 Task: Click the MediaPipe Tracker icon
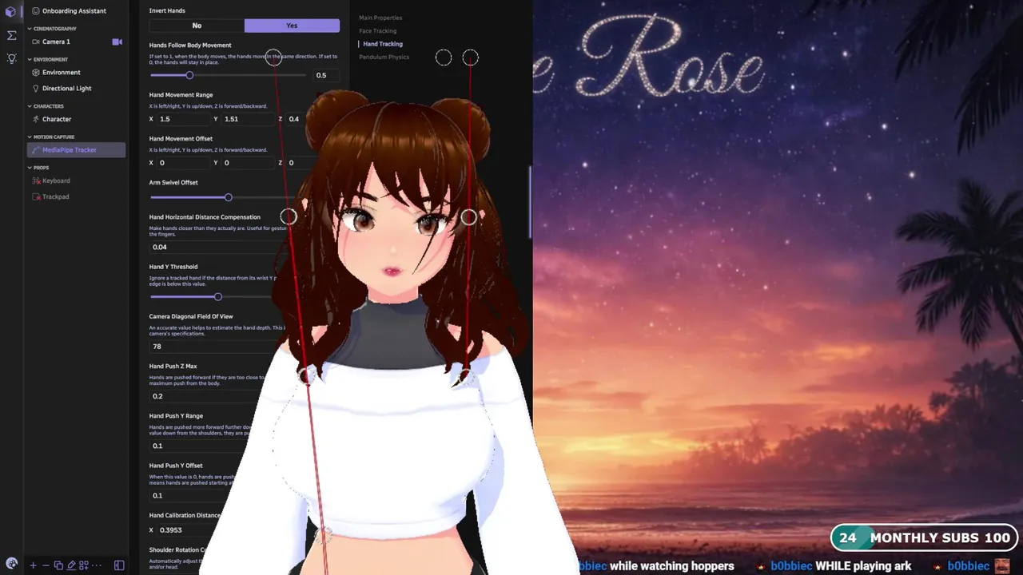[x=36, y=150]
